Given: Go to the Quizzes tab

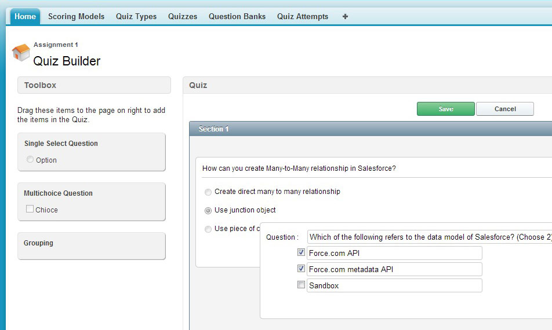Looking at the screenshot, I should click(x=183, y=17).
